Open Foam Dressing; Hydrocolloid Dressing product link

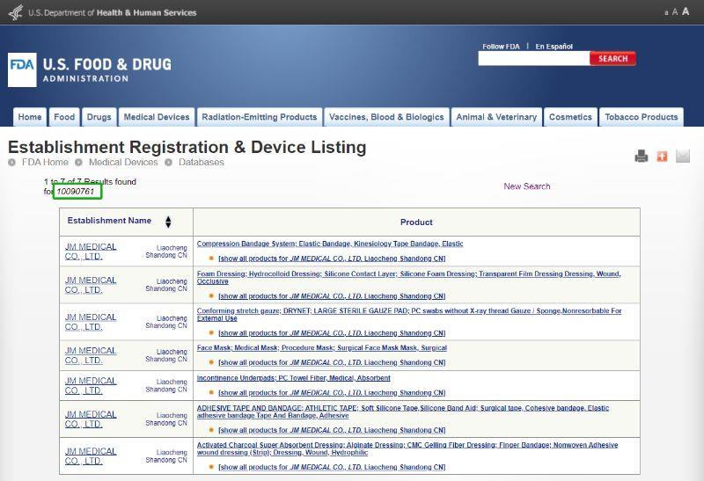click(408, 277)
